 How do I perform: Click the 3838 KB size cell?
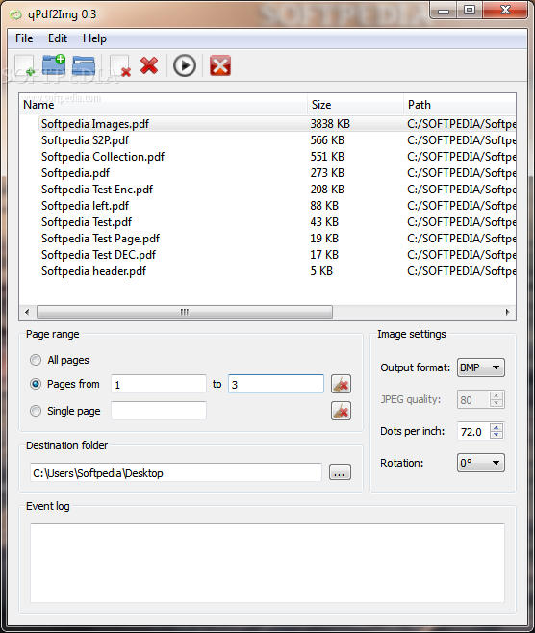pyautogui.click(x=330, y=124)
